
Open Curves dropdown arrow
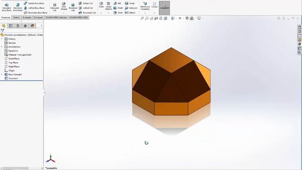(x=154, y=13)
